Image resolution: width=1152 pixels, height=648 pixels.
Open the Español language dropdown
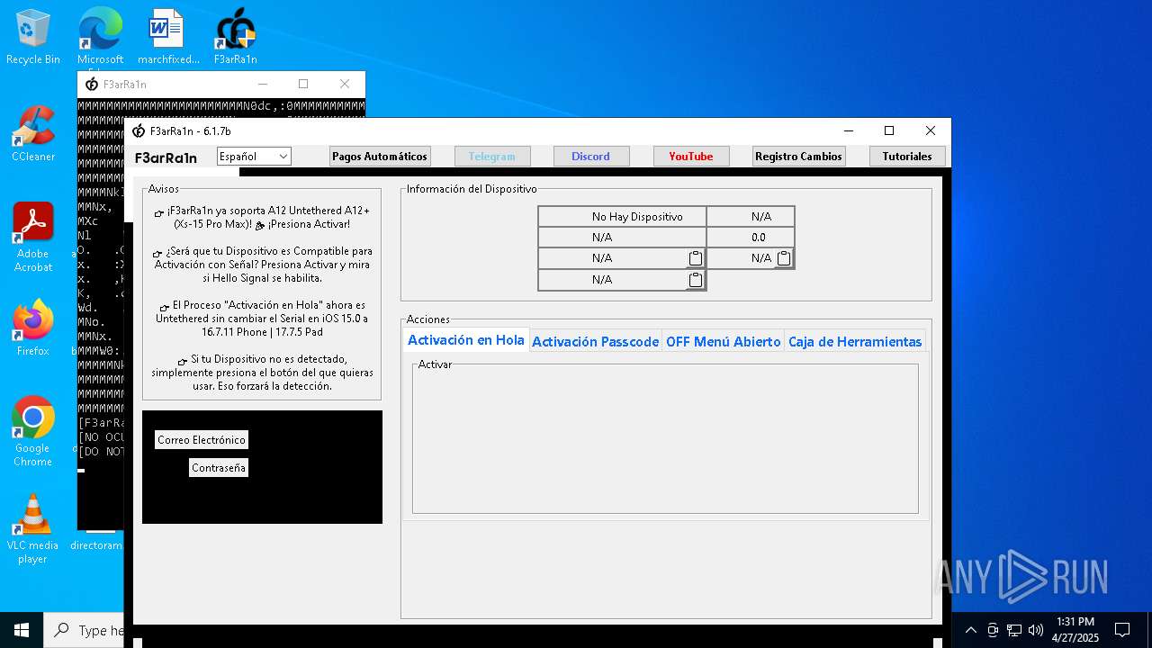coord(254,157)
